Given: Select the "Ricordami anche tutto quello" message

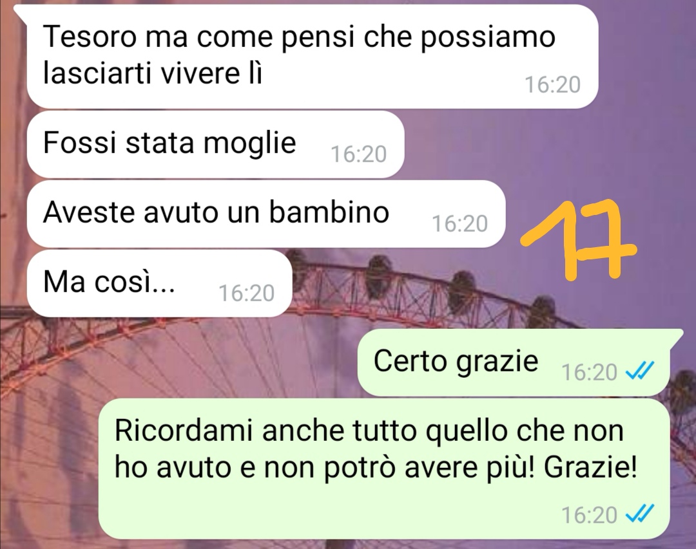Looking at the screenshot, I should click(384, 469).
